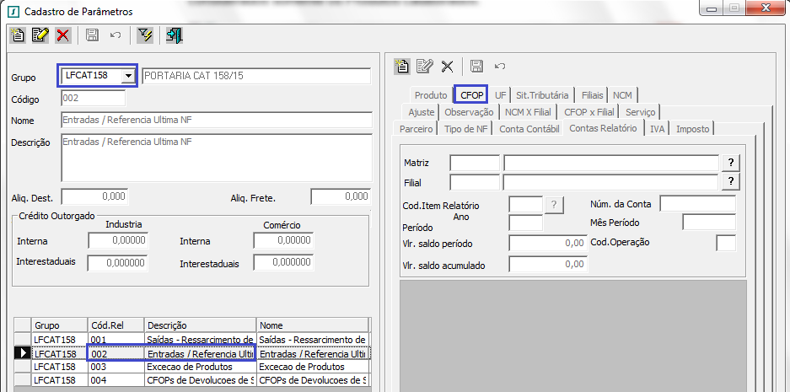Click the Descrição column header in grid
Image resolution: width=790 pixels, height=392 pixels.
pos(201,325)
